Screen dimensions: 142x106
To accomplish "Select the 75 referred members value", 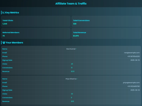I will tap(3, 36).
